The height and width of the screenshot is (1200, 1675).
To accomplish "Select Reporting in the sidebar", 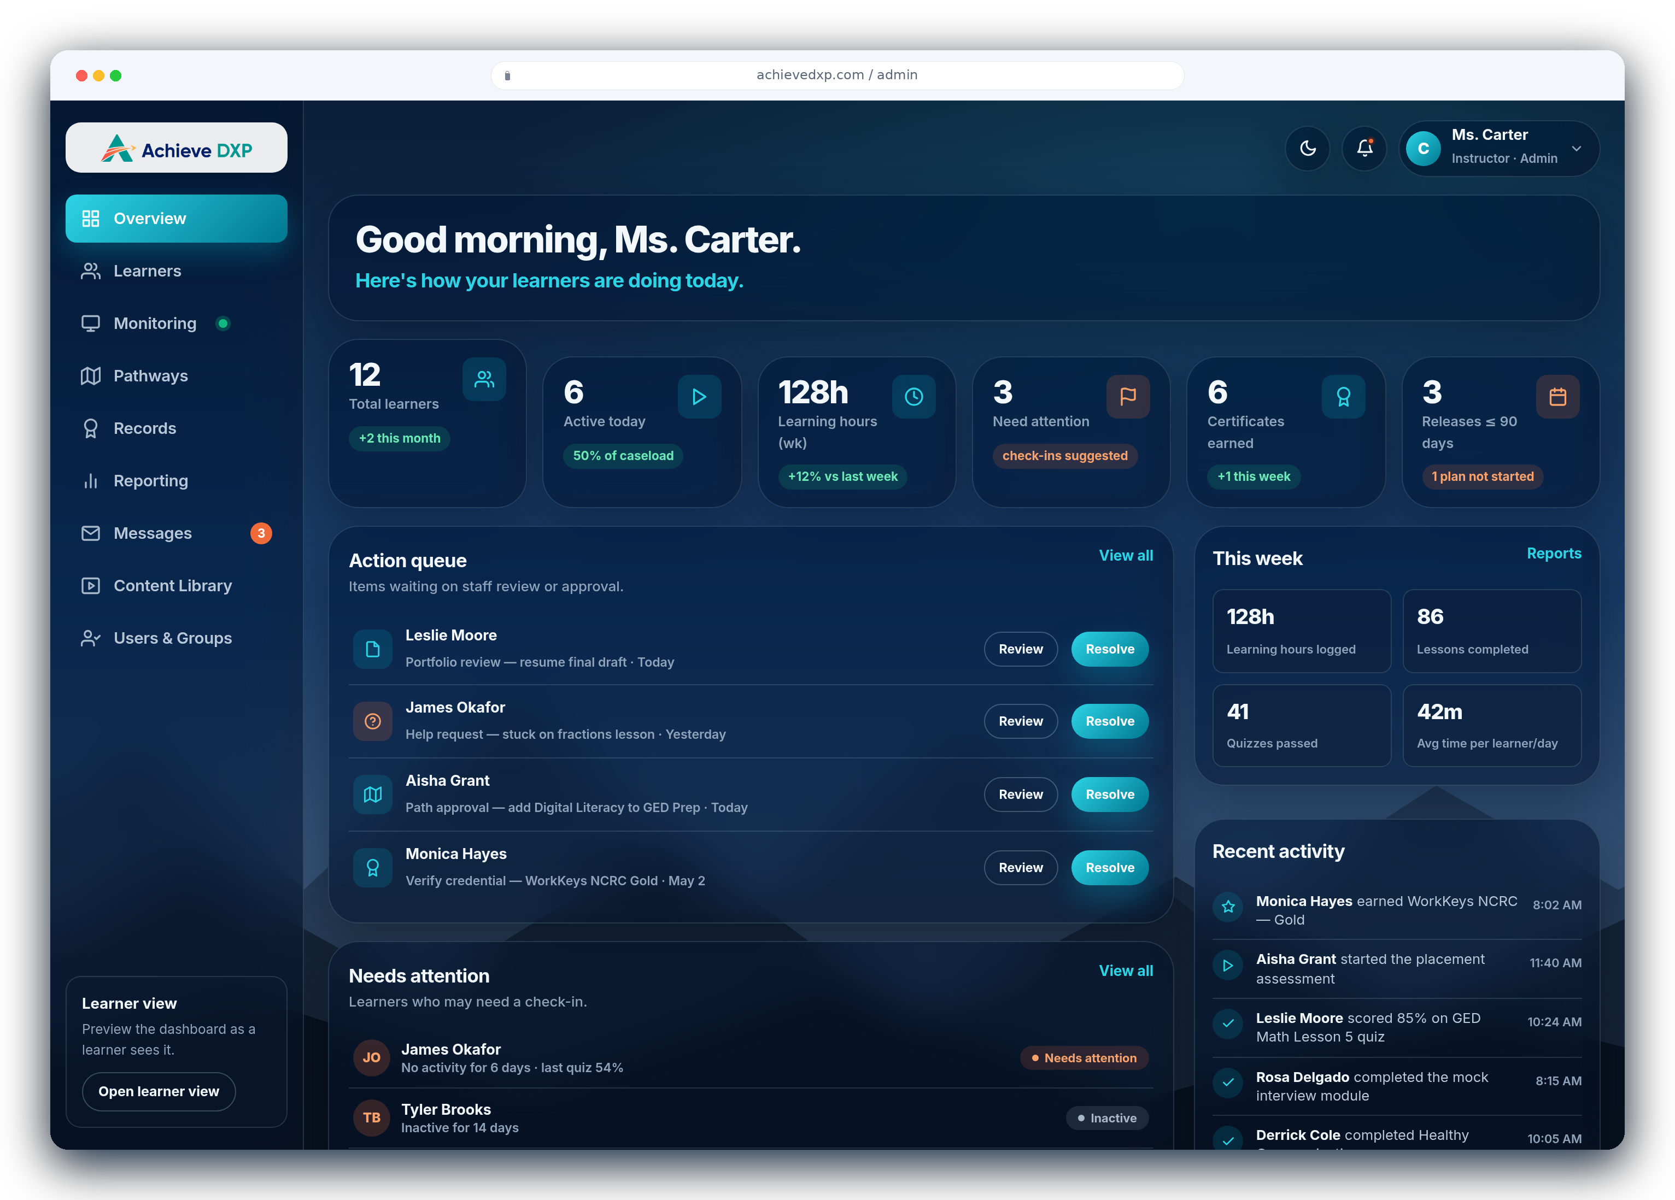I will coord(177,481).
